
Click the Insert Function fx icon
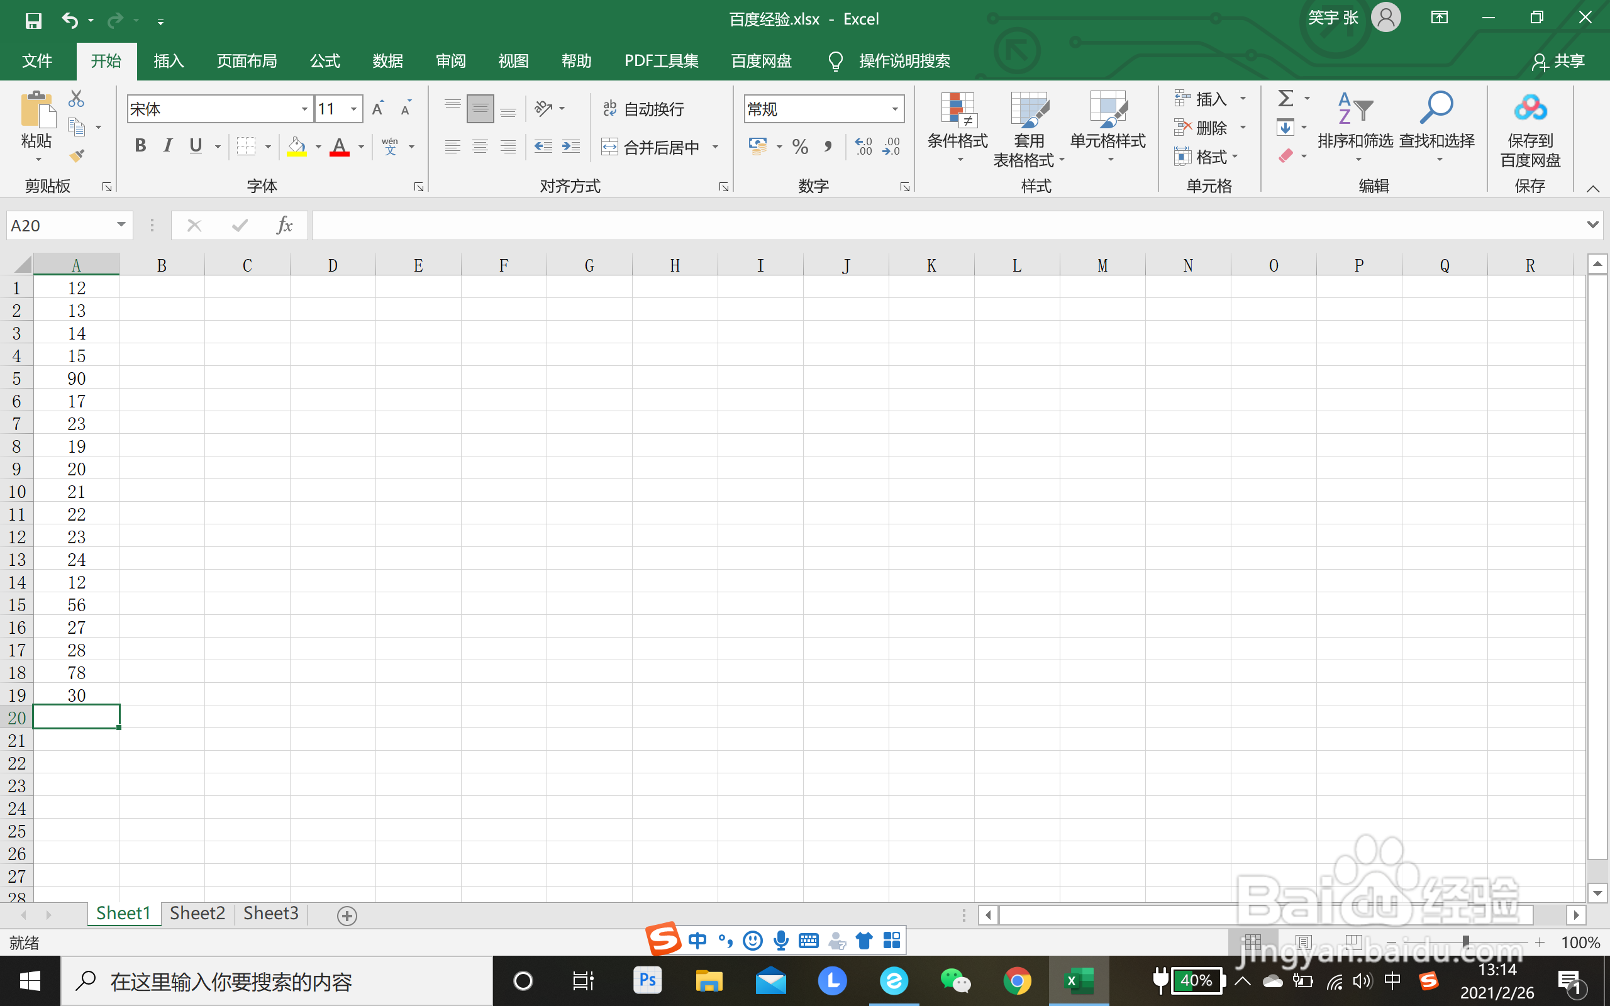coord(284,226)
